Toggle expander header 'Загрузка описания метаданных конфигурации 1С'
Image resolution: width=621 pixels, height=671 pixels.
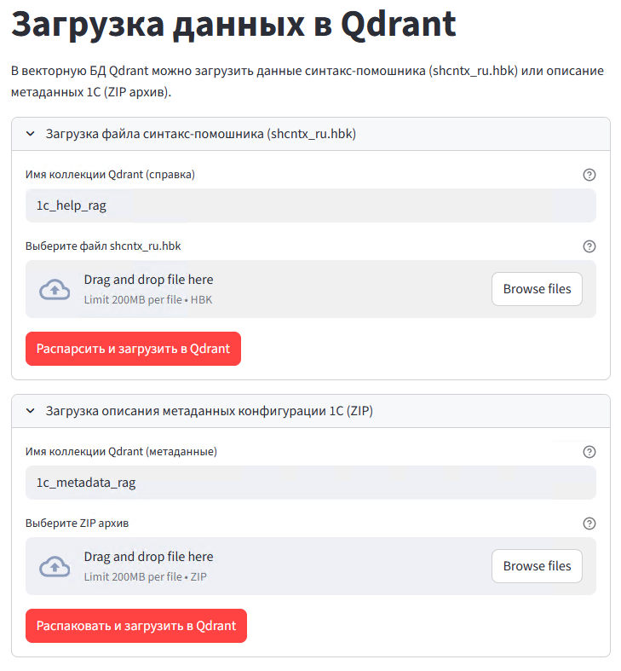(x=310, y=411)
